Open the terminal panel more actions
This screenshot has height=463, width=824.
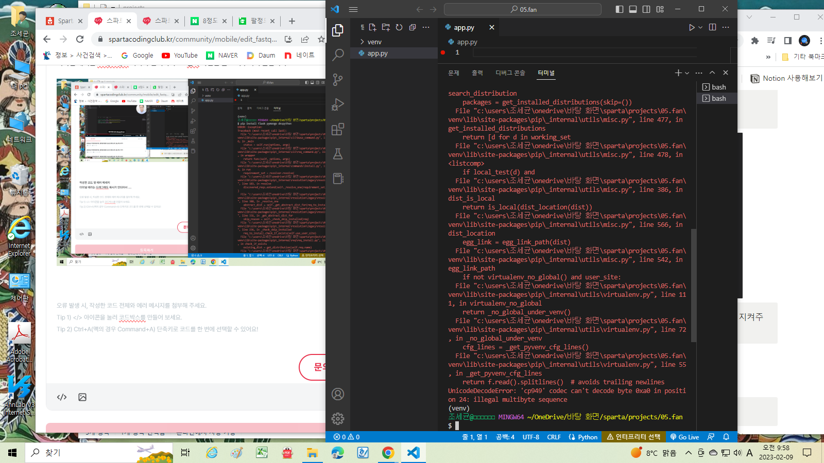[x=699, y=73]
